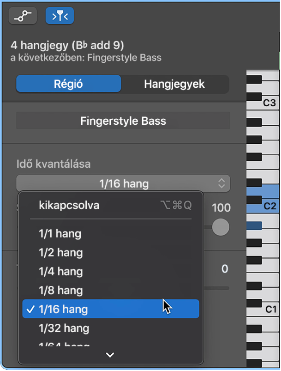Select kikapcsolva in quantize menu
The image size is (281, 371).
tap(69, 205)
